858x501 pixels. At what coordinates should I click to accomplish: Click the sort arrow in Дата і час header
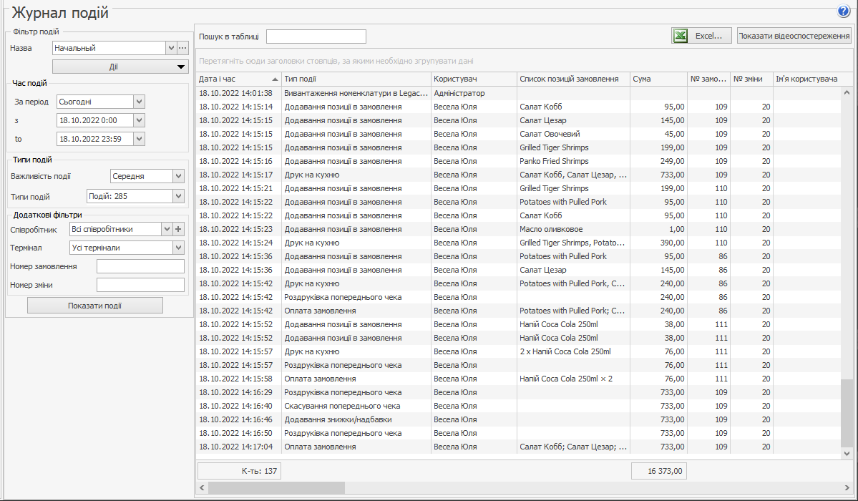tap(276, 79)
